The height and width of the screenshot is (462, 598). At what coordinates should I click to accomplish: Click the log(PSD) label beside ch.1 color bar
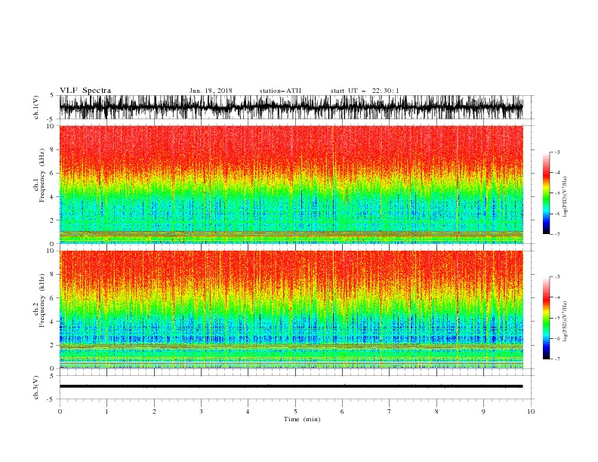(566, 197)
